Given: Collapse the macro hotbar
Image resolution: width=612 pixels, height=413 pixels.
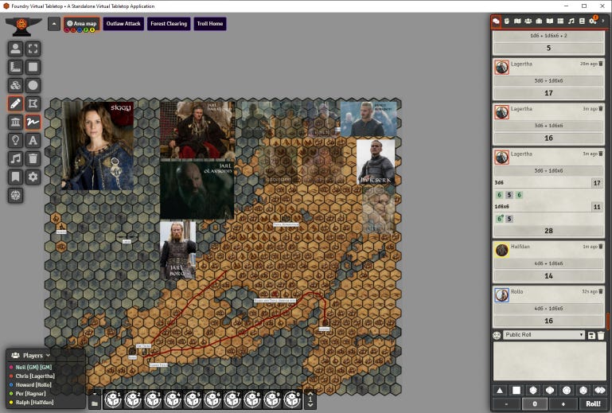Looking at the screenshot, I should tap(95, 393).
